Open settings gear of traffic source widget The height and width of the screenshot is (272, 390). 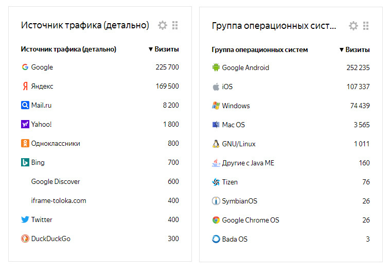pos(163,25)
